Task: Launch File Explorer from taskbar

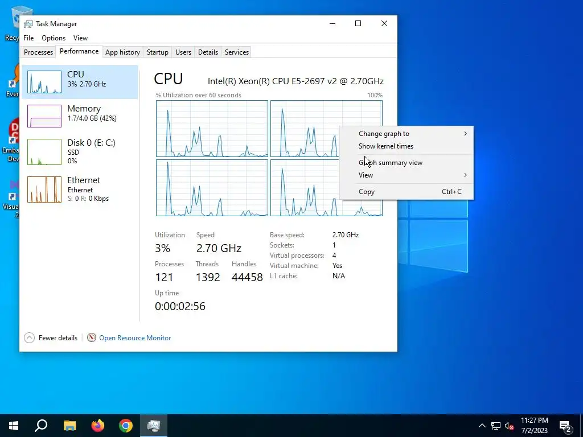Action: coord(69,426)
